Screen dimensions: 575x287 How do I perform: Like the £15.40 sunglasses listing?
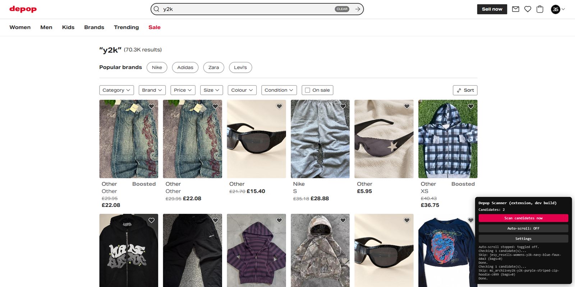point(279,106)
